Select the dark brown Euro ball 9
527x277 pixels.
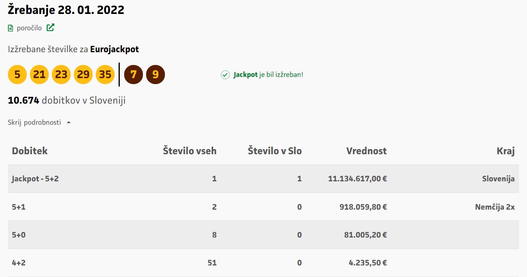(x=155, y=75)
